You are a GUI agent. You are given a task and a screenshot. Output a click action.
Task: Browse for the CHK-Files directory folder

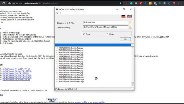click(130, 23)
